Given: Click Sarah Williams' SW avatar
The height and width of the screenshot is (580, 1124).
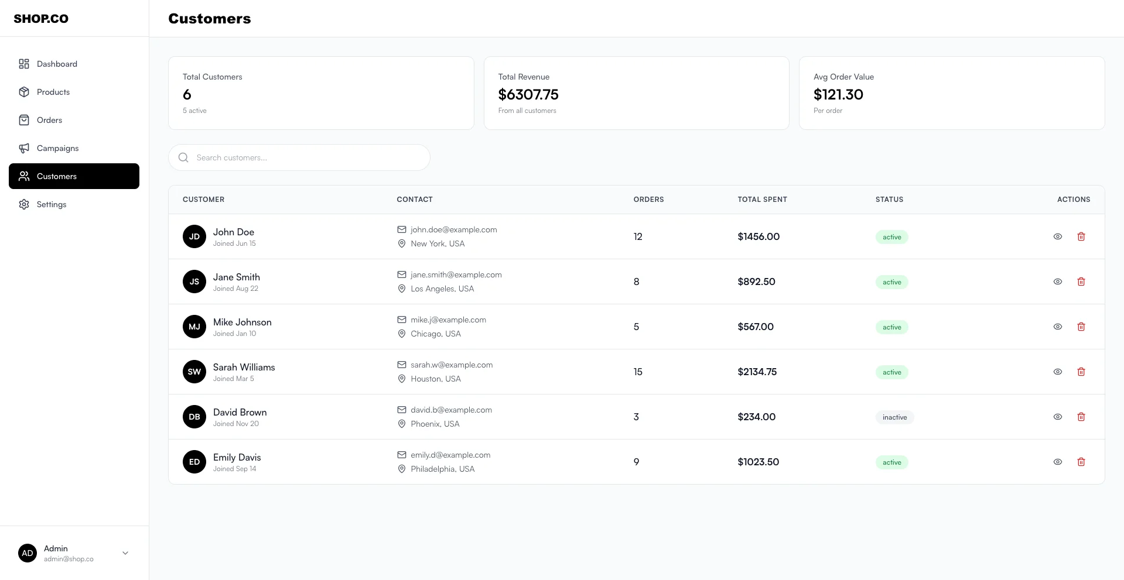Looking at the screenshot, I should click(x=194, y=372).
